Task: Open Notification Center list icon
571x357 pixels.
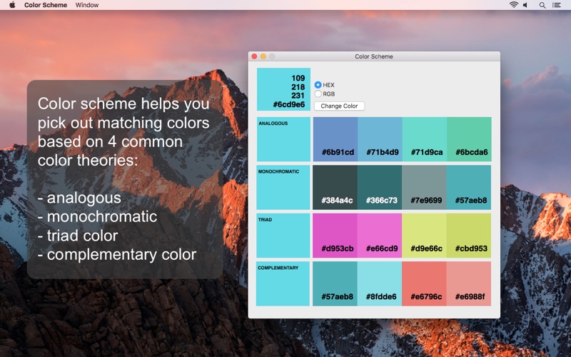Action: (x=556, y=5)
